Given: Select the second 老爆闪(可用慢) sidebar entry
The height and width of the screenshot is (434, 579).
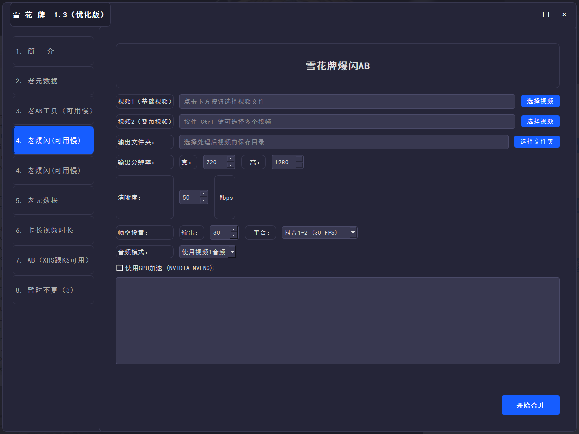Looking at the screenshot, I should (53, 170).
